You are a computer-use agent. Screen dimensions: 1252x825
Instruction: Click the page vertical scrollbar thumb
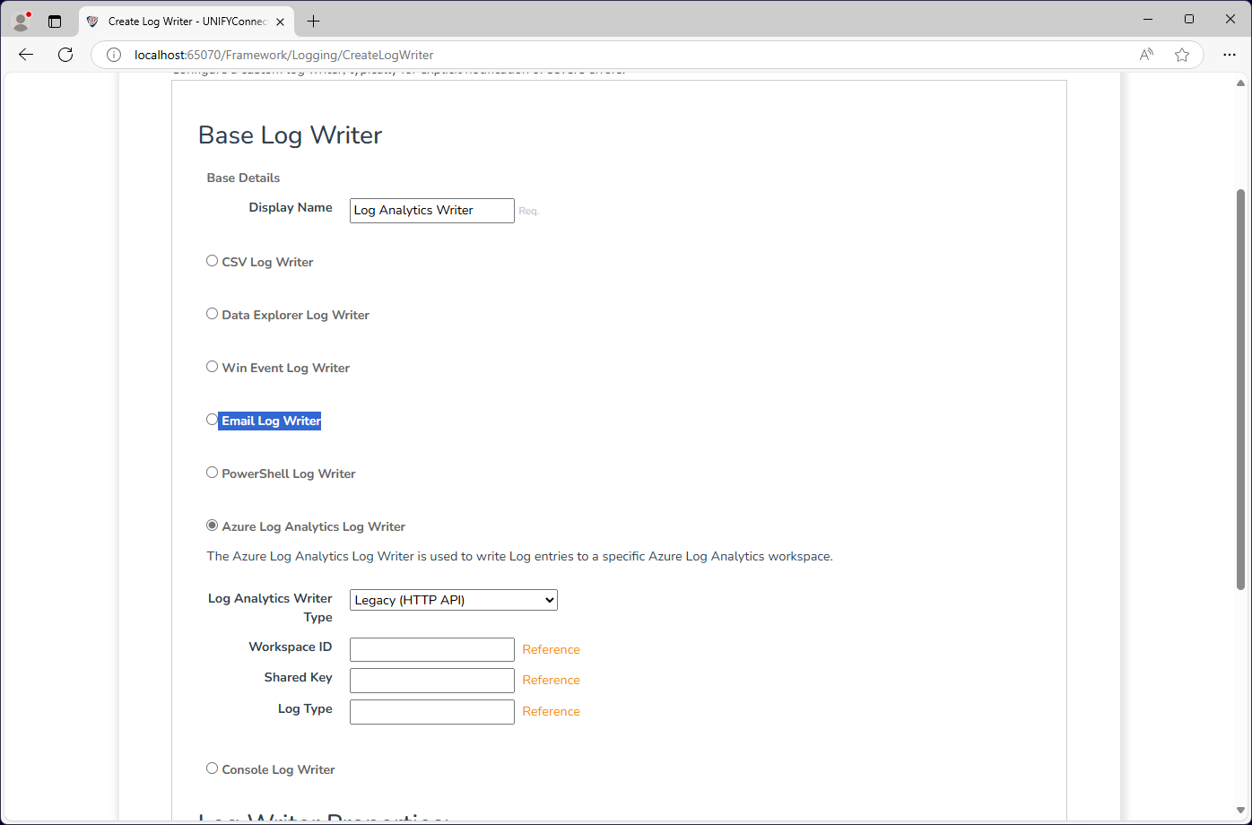1241,389
